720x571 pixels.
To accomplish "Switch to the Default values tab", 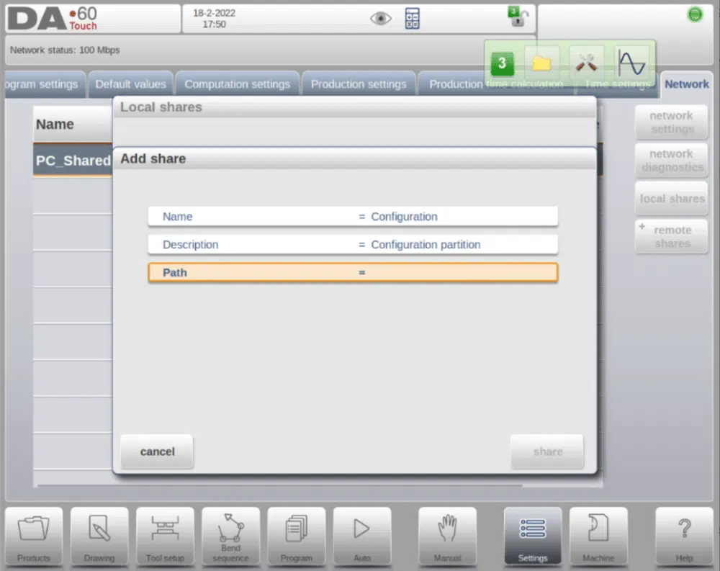I will click(x=131, y=84).
